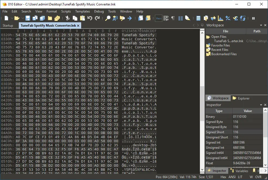Show more bottom Inspector panel tabs with right arrow
The width and height of the screenshot is (268, 180).
click(x=265, y=170)
